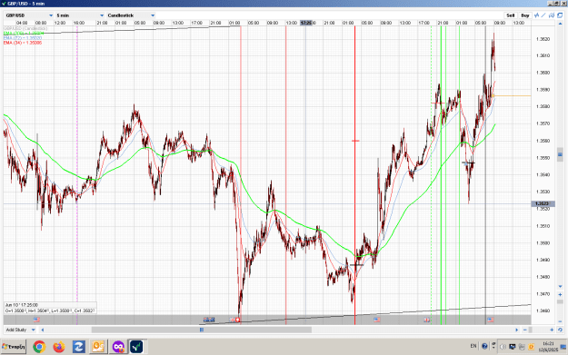Viewport: 568px width, 355px height.
Task: Click the show desktop icon at taskbar end
Action: pyautogui.click(x=563, y=347)
